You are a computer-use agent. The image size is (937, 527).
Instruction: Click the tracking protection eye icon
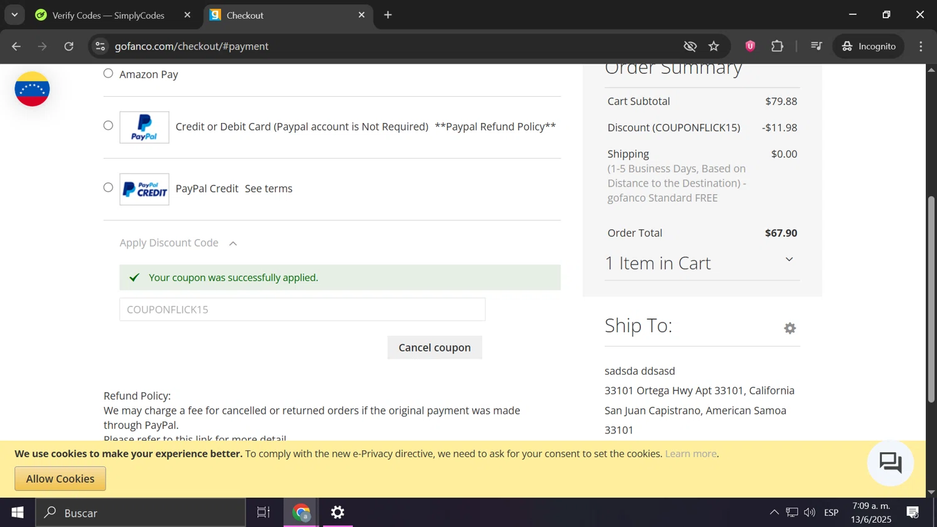click(690, 46)
